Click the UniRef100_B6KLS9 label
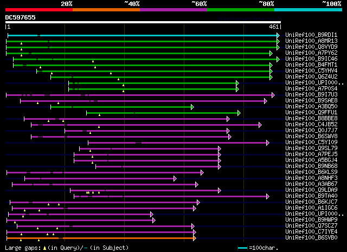Viewport: 347px width, 252px height. coord(311,172)
